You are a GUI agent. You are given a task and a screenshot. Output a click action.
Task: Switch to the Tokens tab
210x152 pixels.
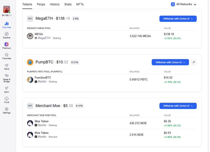27,4
